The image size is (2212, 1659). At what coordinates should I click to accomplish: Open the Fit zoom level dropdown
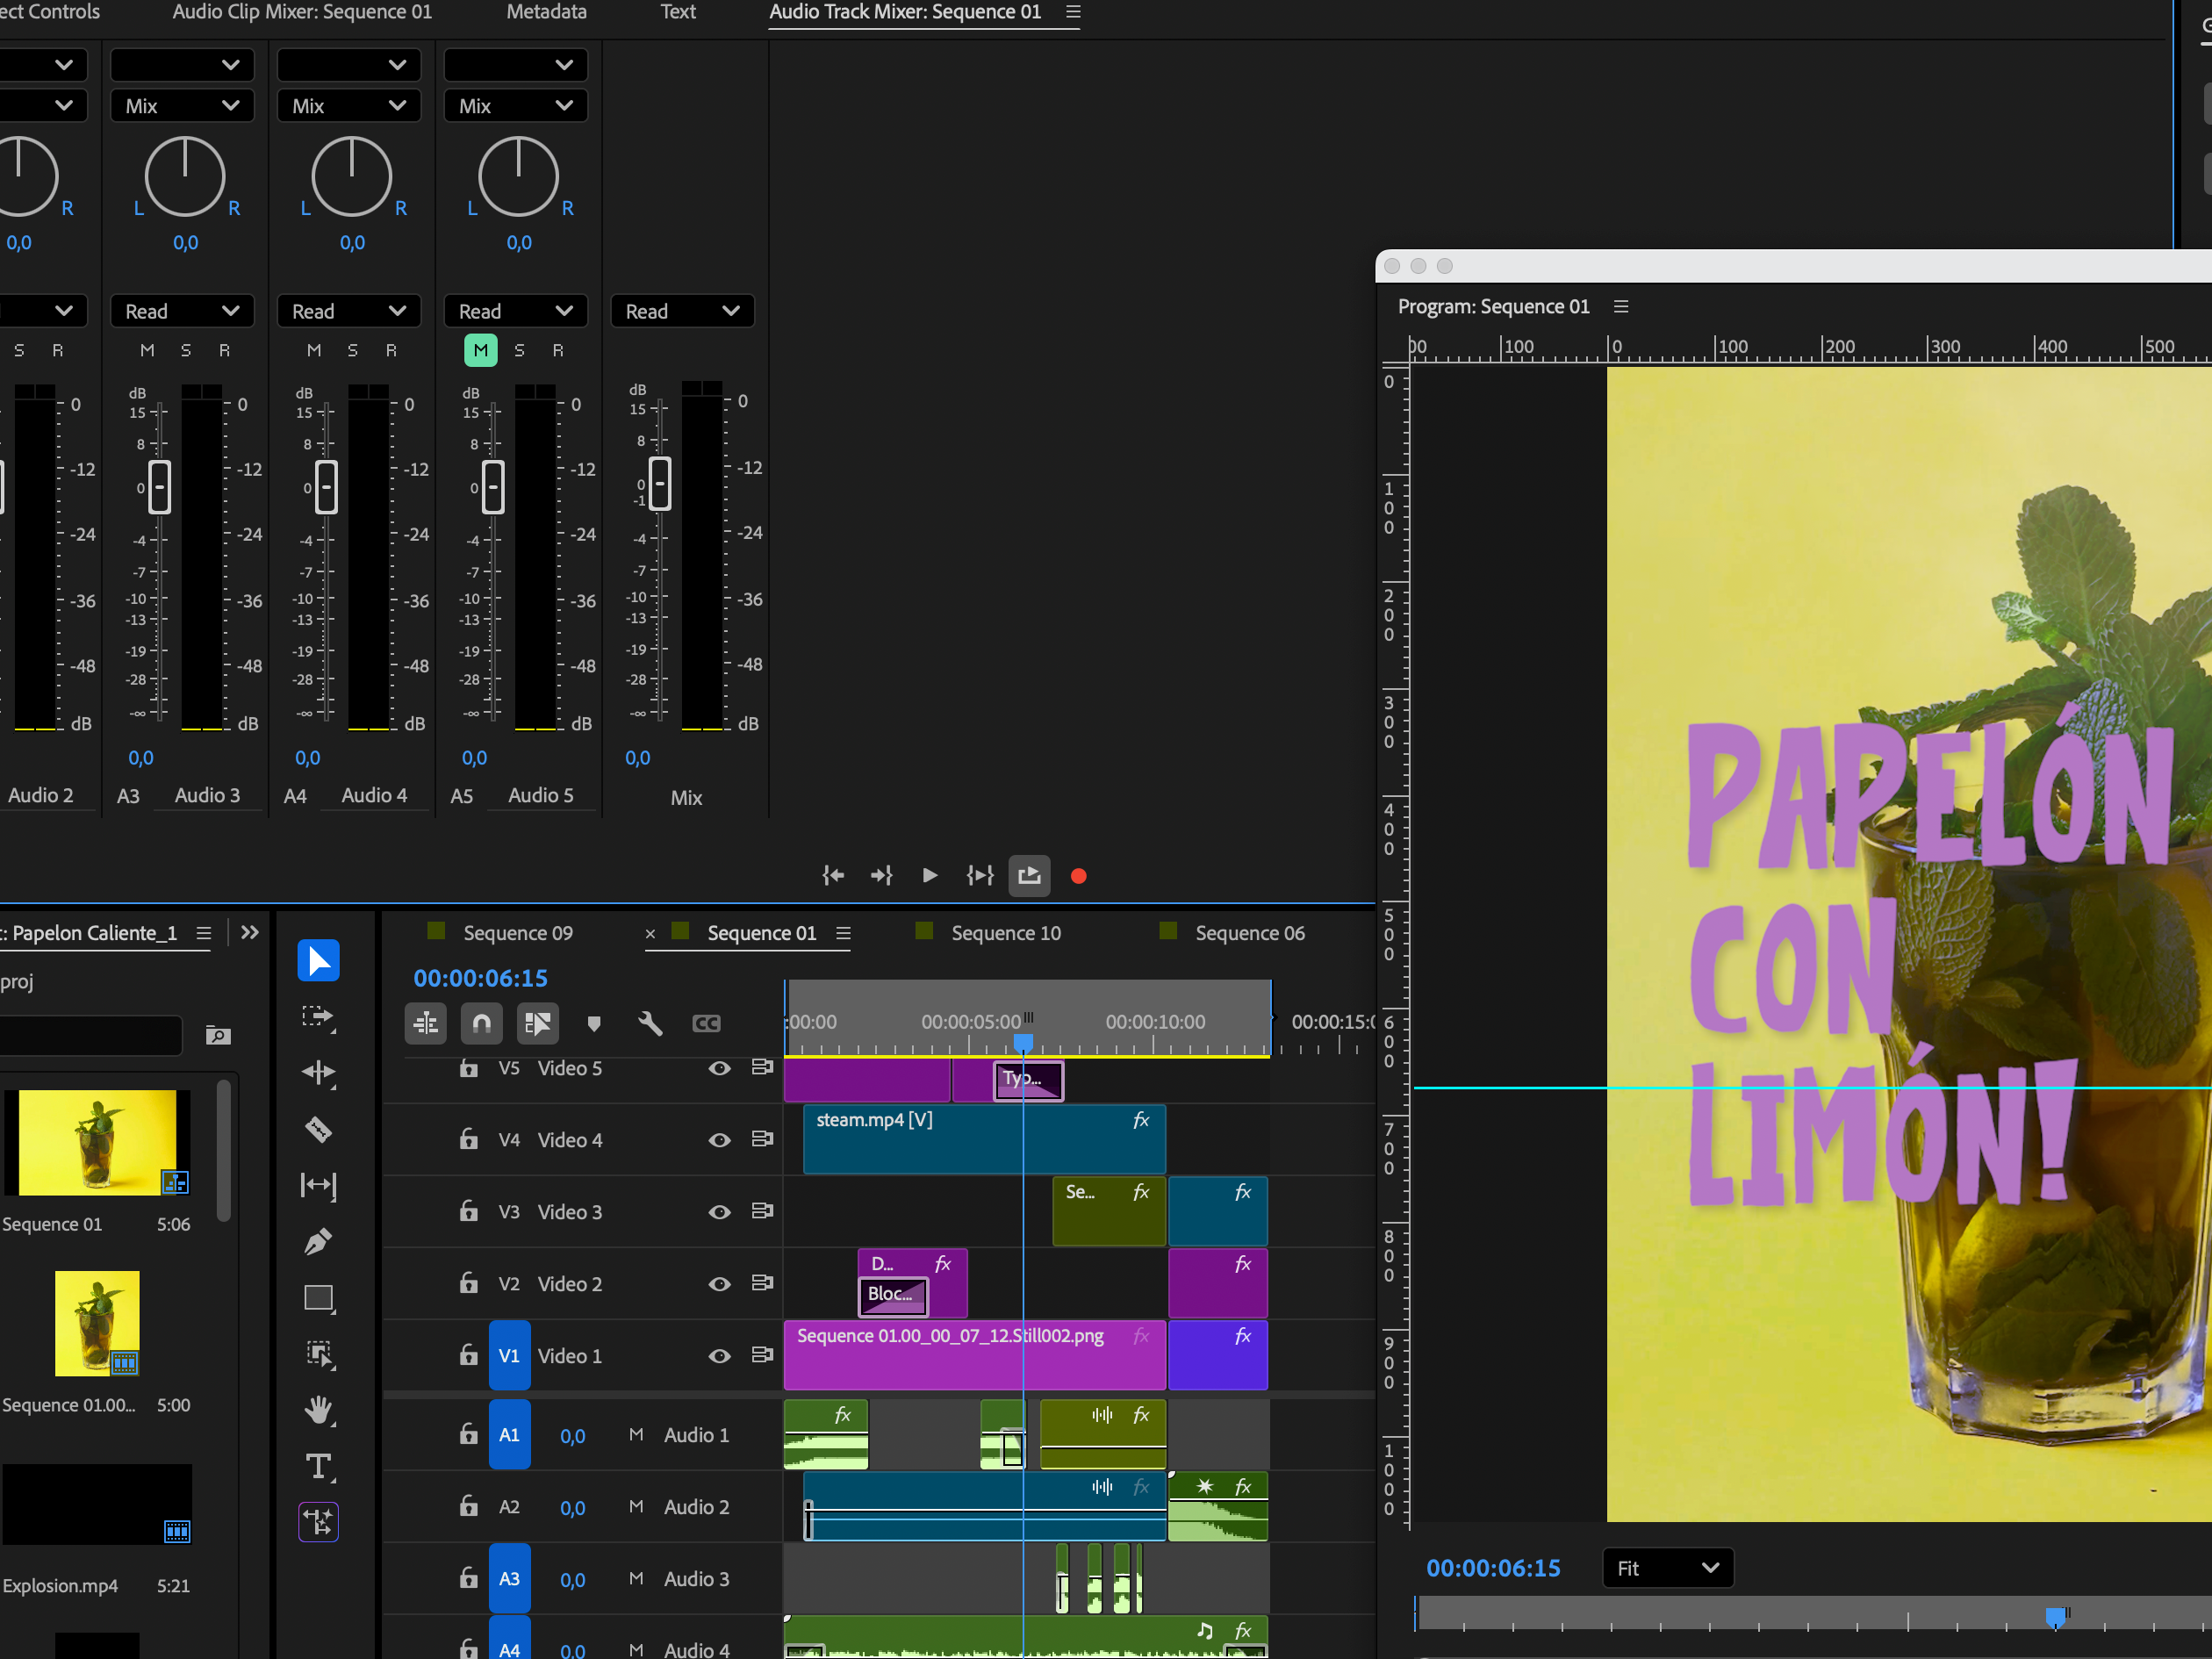coord(1667,1568)
